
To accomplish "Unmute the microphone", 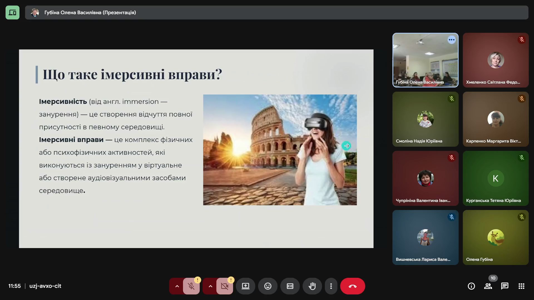I will 191,286.
